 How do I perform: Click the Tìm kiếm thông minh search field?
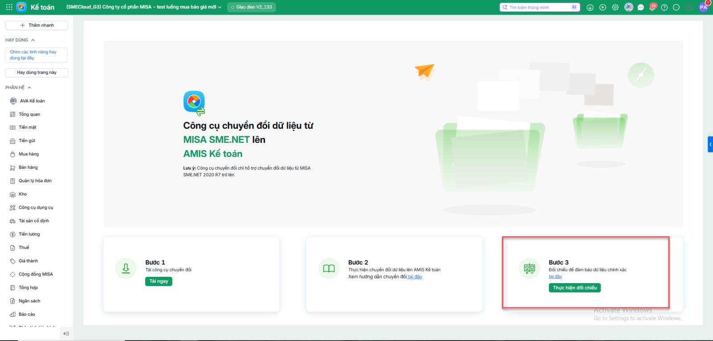540,7
